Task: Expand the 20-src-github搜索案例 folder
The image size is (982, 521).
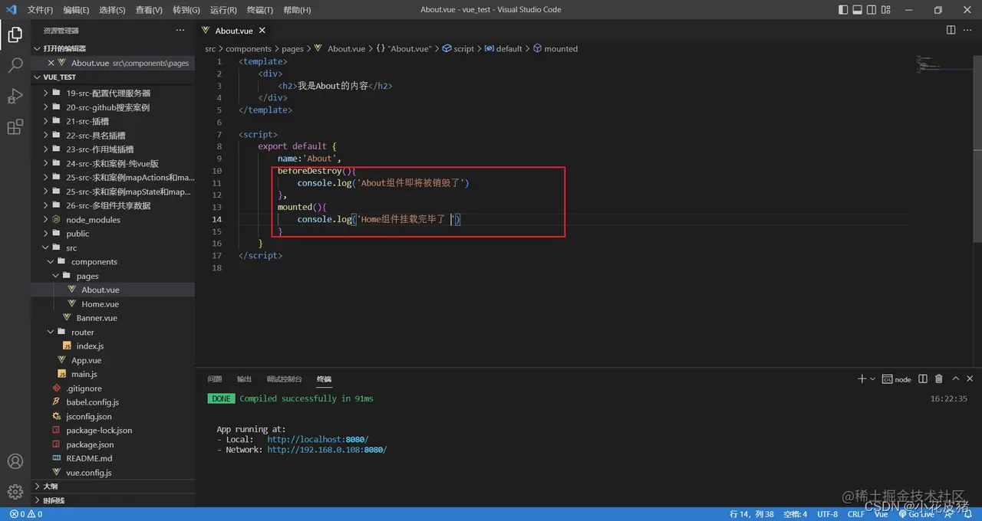Action: [x=113, y=107]
